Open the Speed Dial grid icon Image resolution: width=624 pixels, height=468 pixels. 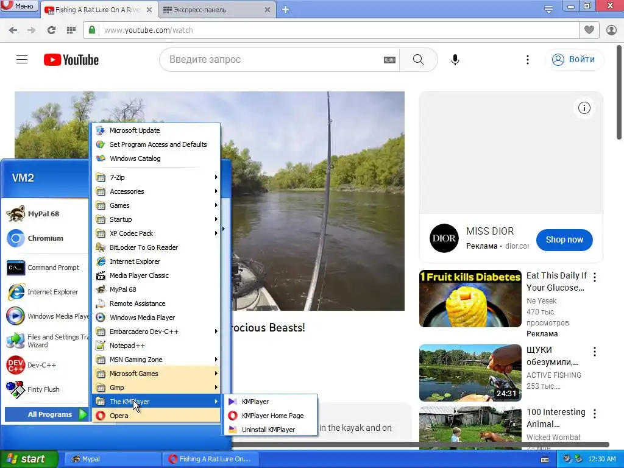tap(71, 30)
